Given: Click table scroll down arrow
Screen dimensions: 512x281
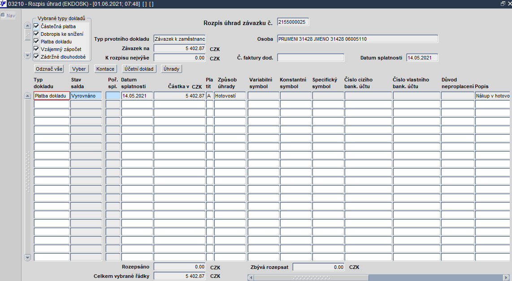Looking at the screenshot, I should click(27, 258).
